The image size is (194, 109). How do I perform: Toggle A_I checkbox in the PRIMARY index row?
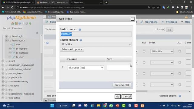(180, 51)
